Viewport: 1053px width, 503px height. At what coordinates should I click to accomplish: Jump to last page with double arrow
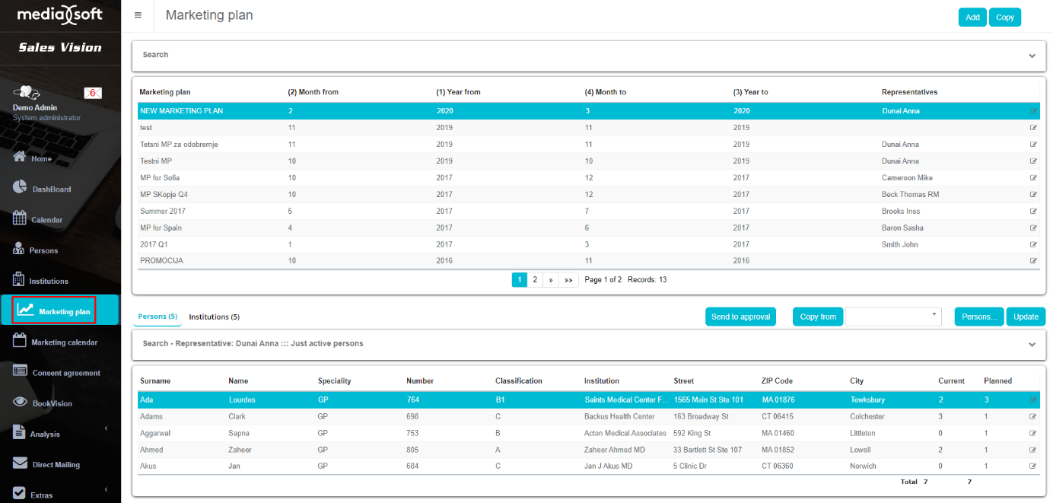(568, 280)
